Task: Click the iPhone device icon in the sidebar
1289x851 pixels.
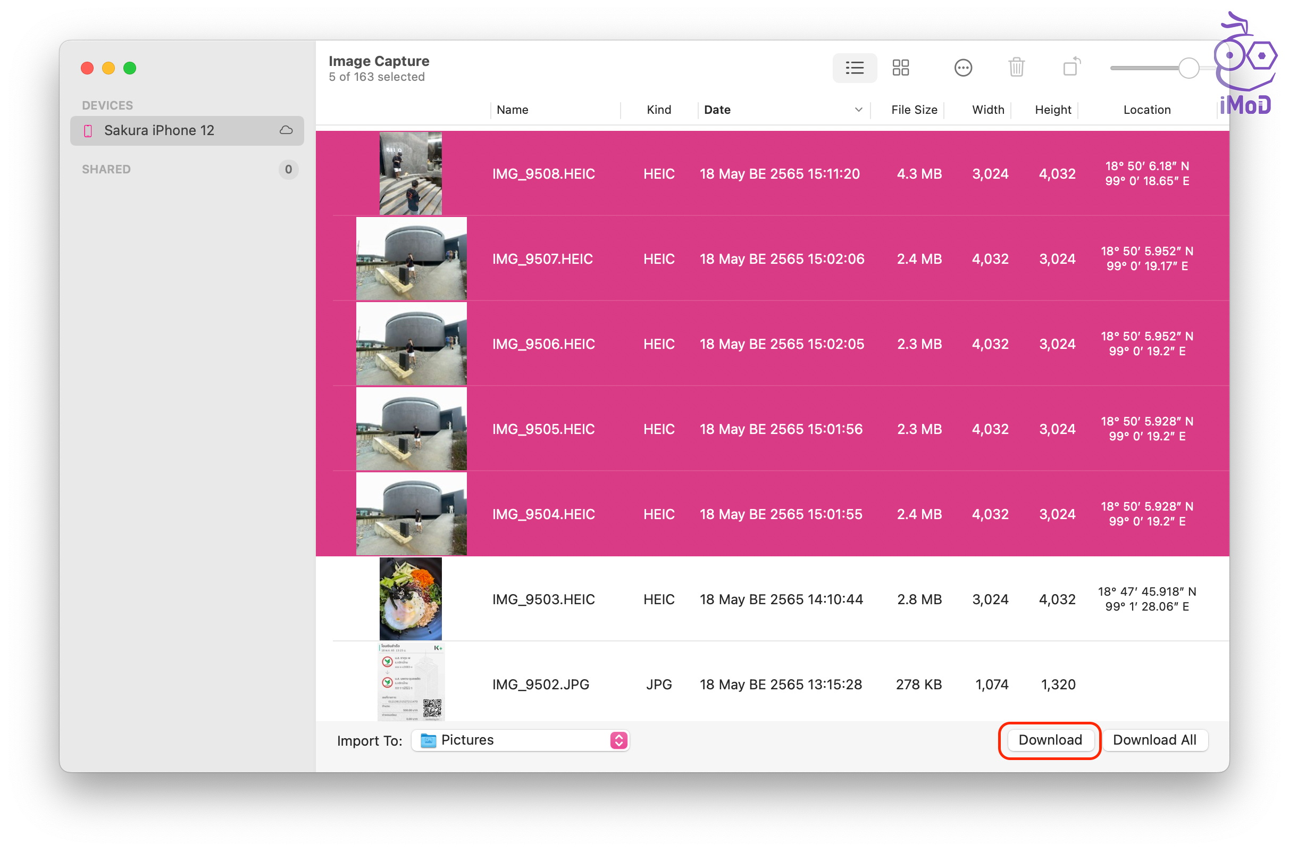Action: pyautogui.click(x=88, y=131)
